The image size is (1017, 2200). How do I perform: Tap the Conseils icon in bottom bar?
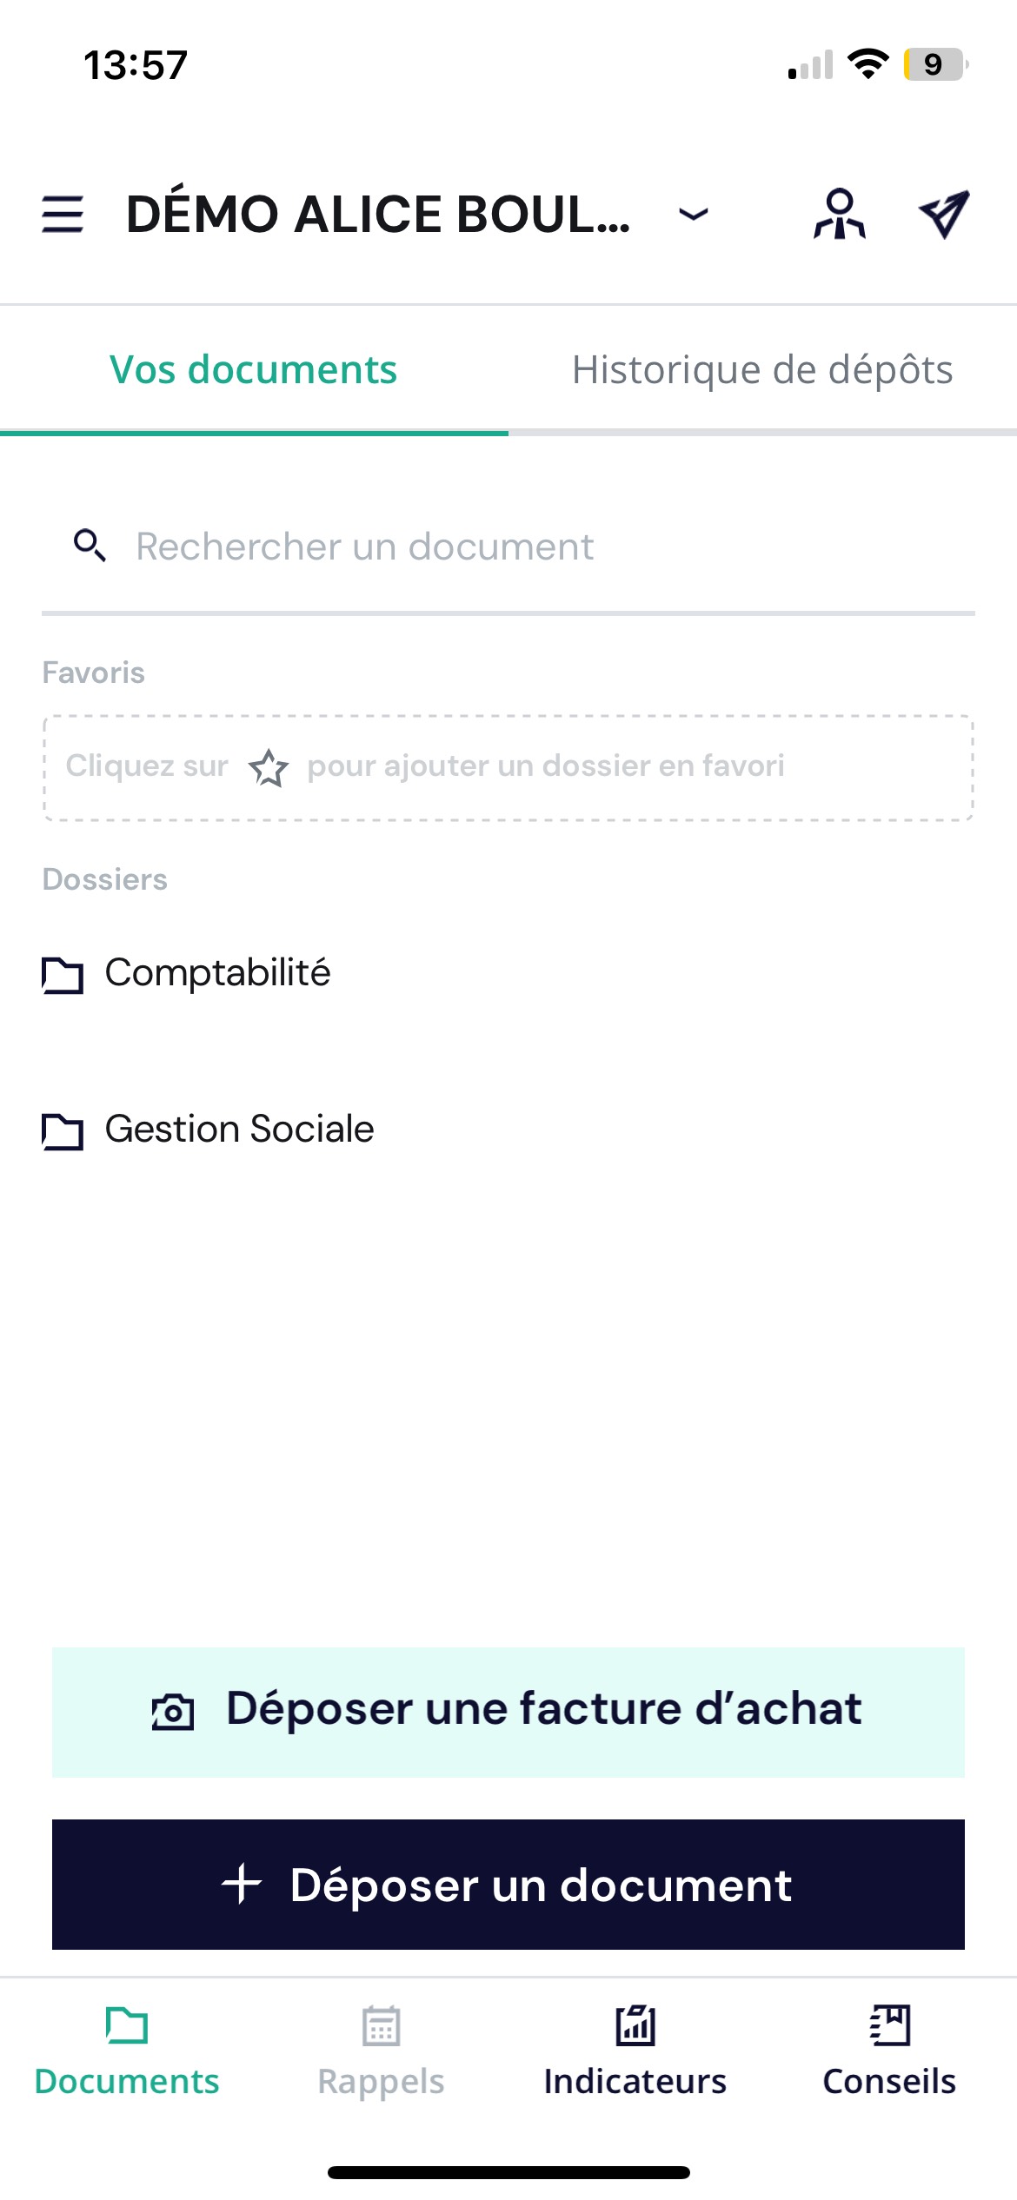click(x=889, y=2025)
